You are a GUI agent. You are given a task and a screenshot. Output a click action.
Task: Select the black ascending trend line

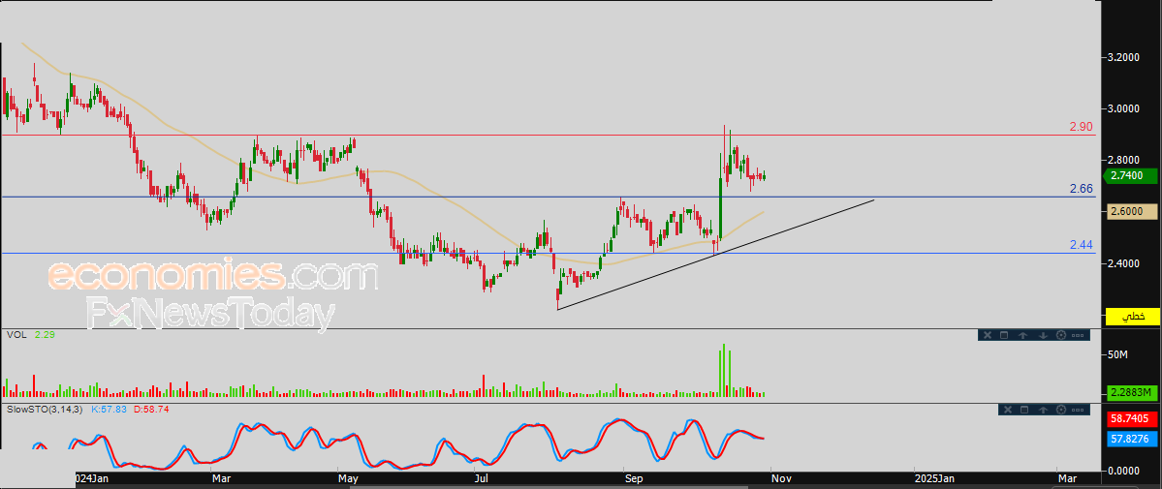coord(715,254)
